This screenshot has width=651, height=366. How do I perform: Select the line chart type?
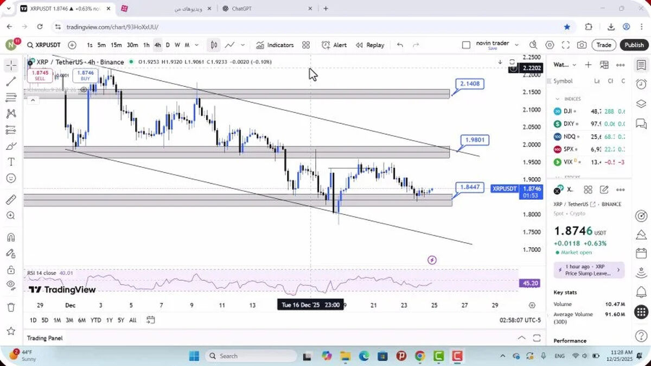pyautogui.click(x=230, y=45)
